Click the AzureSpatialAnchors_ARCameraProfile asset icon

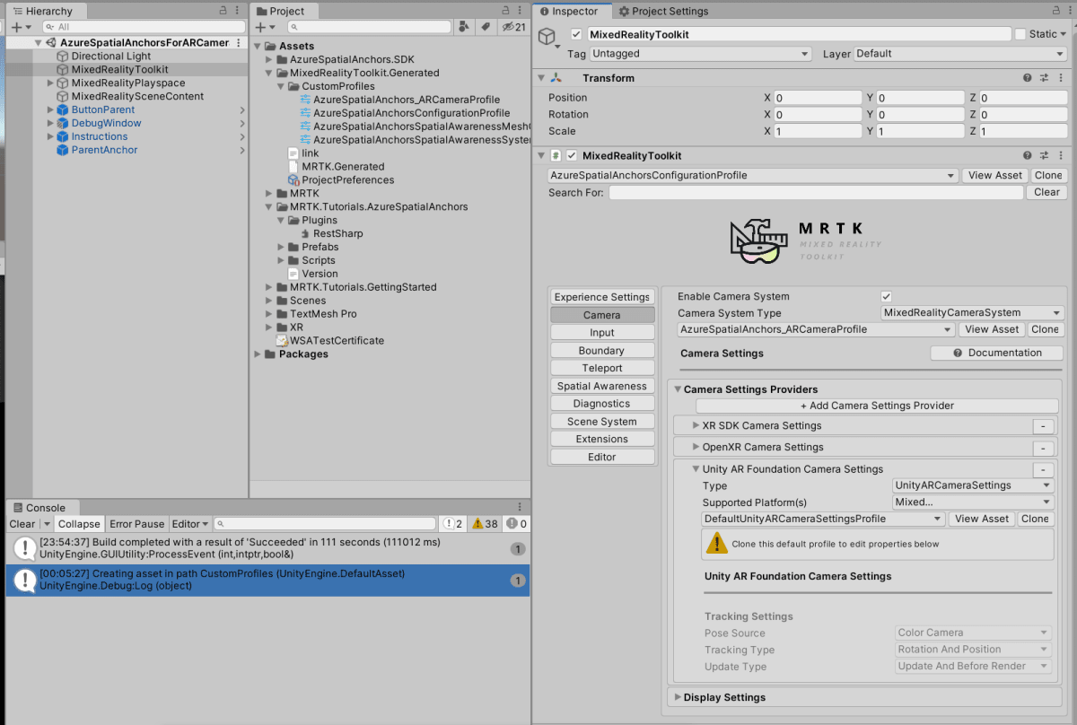click(x=305, y=100)
